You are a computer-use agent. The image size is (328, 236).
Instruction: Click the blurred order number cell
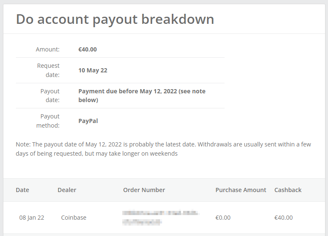(x=160, y=218)
